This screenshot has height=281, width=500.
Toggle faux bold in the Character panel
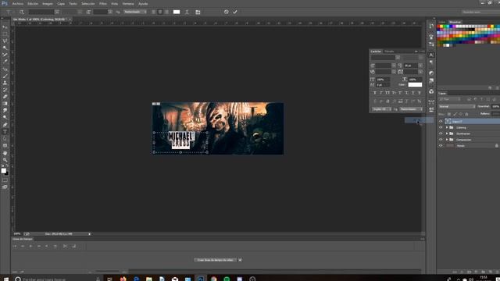tap(375, 93)
